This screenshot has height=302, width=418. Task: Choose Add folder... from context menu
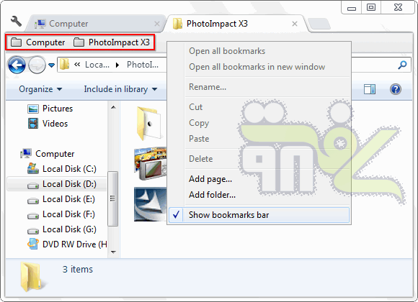(x=212, y=195)
